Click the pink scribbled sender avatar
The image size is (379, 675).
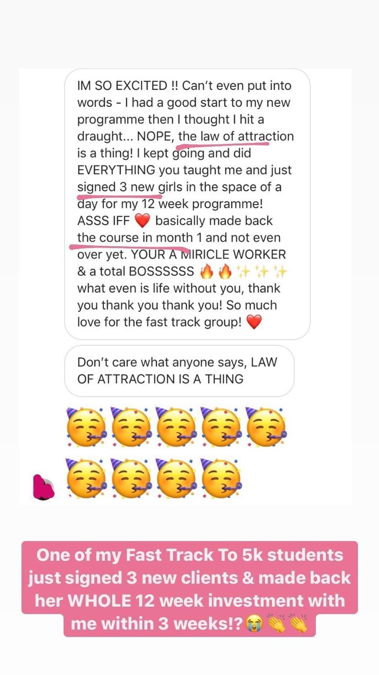point(44,486)
